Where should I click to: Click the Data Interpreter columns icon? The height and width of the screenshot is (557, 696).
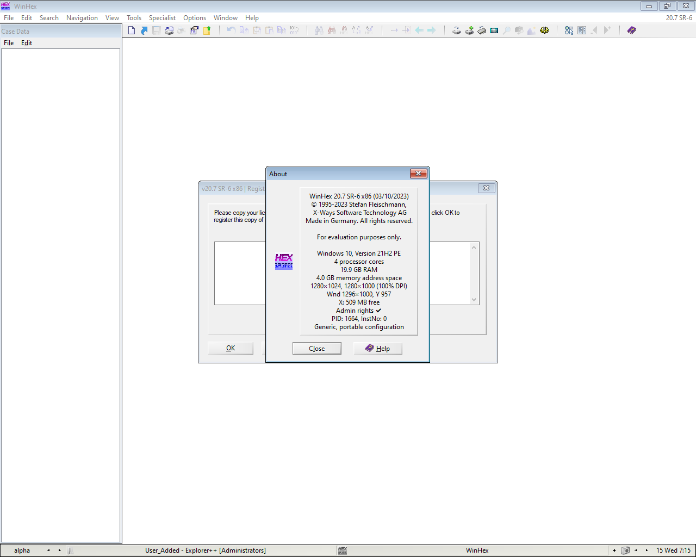point(582,30)
